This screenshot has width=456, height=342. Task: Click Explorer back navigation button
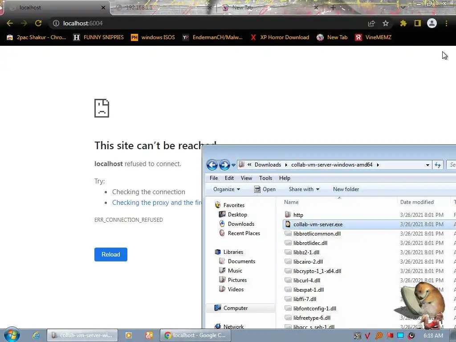point(212,165)
